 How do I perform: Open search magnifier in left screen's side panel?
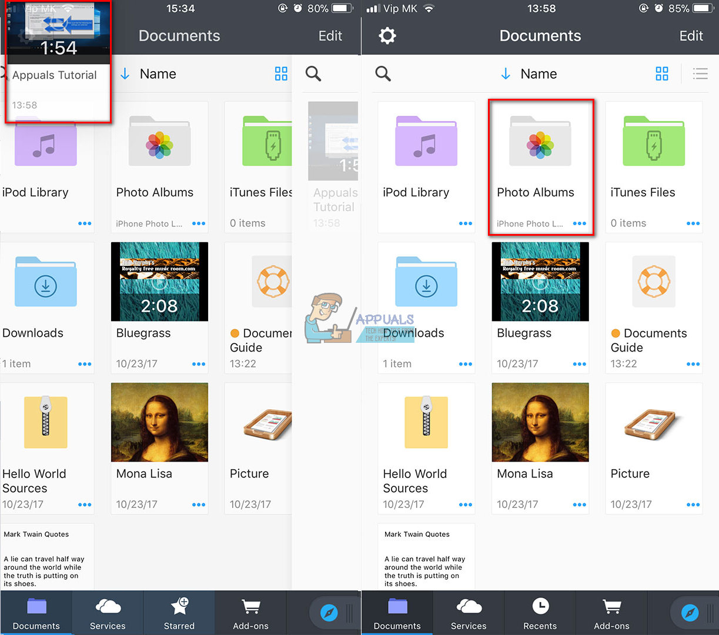pos(313,73)
